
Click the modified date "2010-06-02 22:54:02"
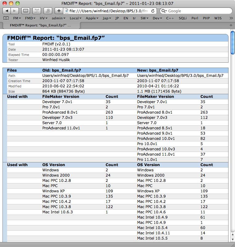click(63, 86)
